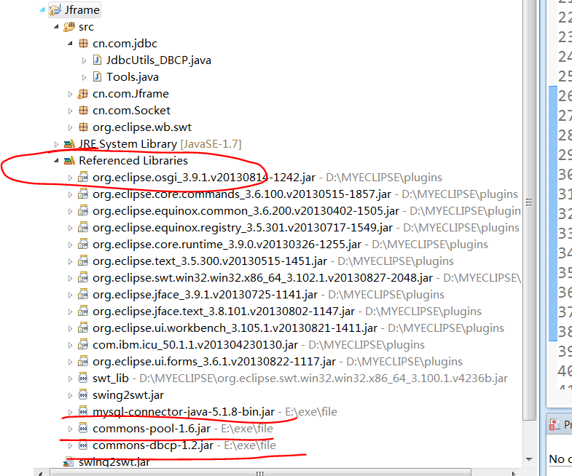This screenshot has height=476, width=572.
Task: Click the org.eclipse.core.runtime jar icon
Action: [83, 245]
